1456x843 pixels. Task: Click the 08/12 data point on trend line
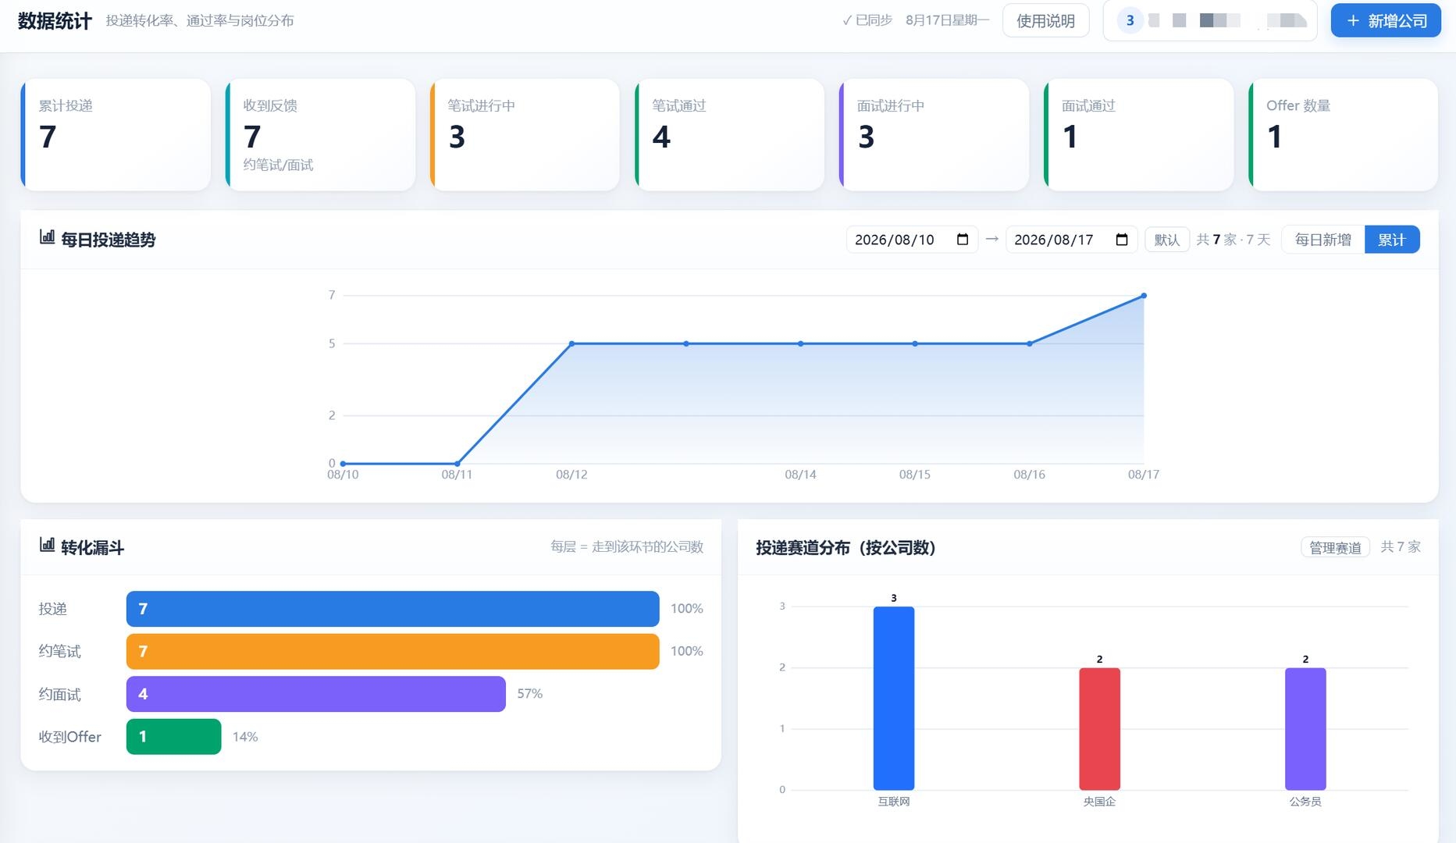pos(571,343)
